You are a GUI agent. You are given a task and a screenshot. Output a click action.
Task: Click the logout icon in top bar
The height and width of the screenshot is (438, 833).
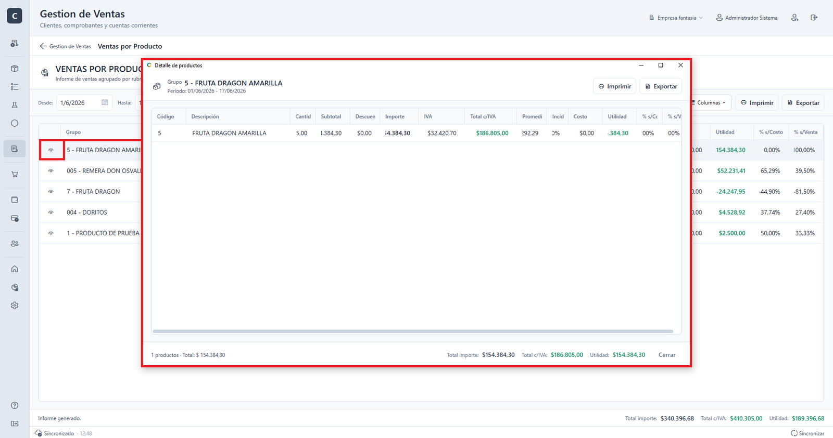(814, 18)
